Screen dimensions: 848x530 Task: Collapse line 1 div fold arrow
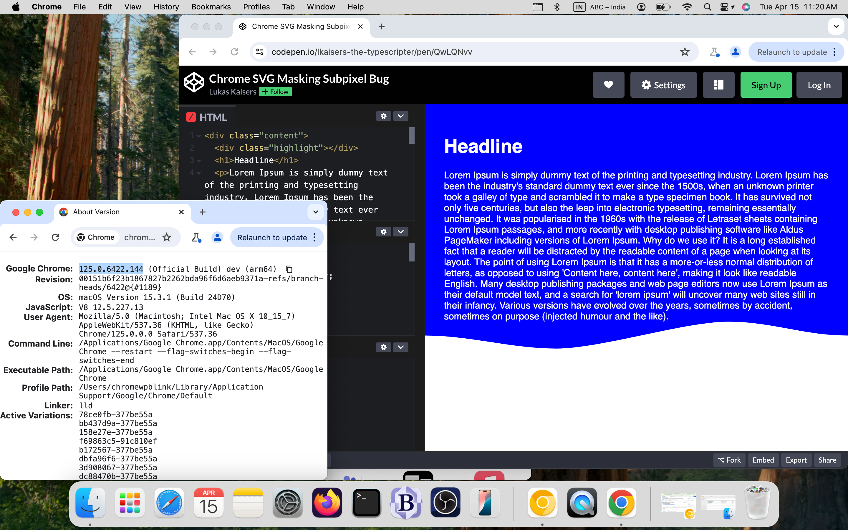click(x=199, y=136)
